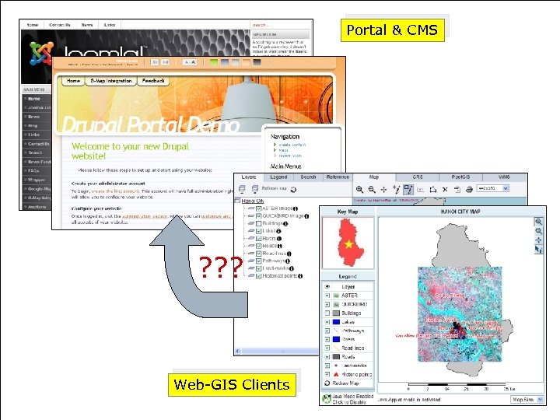Click zoom out icon on Hanoi City Map

(538, 231)
